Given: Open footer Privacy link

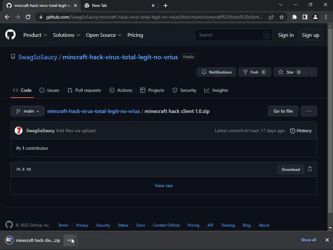Looking at the screenshot, I should pyautogui.click(x=82, y=225).
